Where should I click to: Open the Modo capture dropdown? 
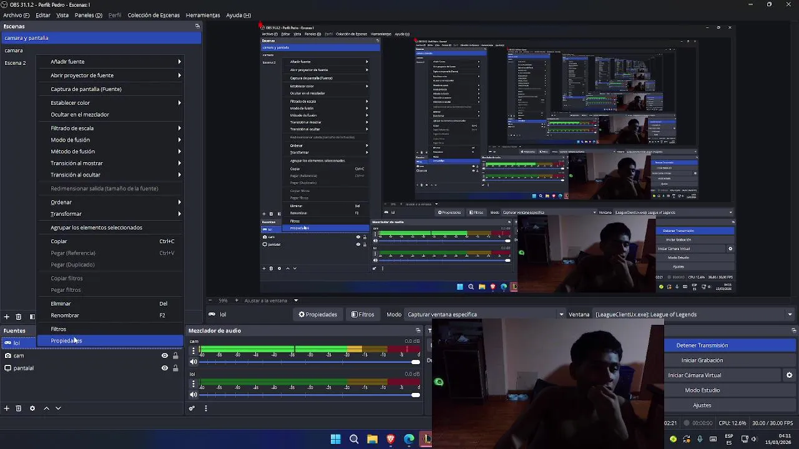point(484,314)
